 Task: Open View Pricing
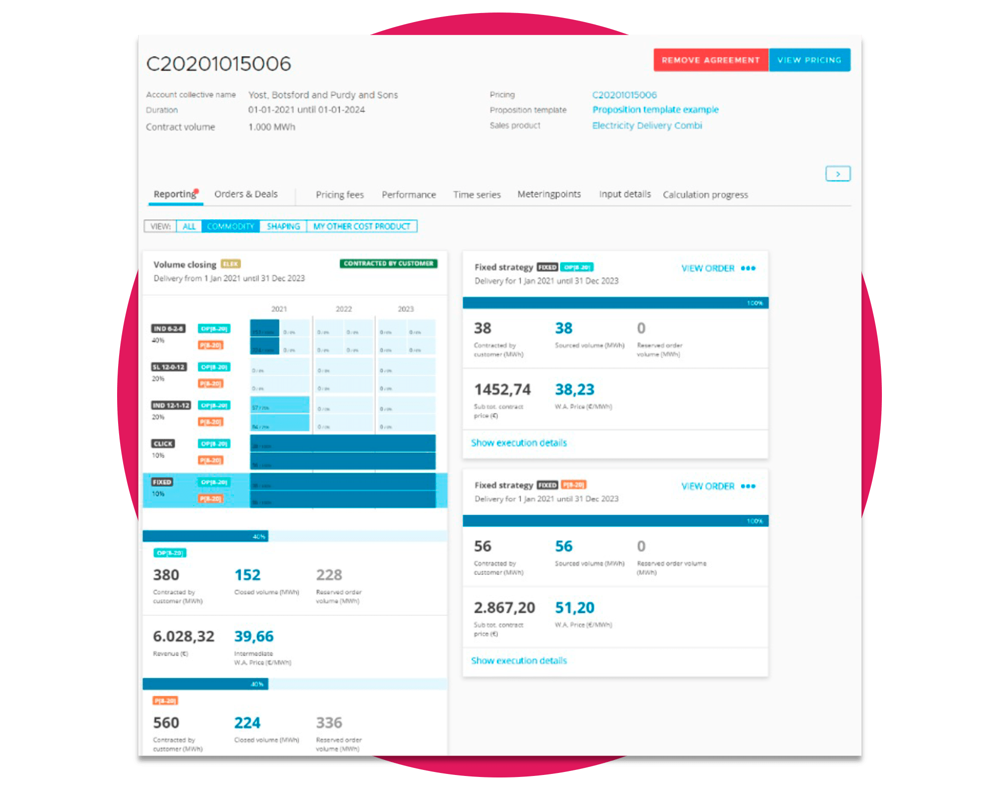809,60
